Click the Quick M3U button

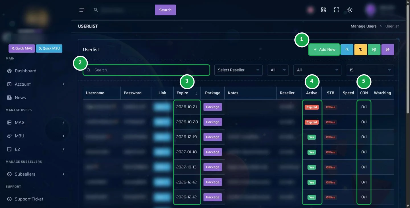click(49, 48)
